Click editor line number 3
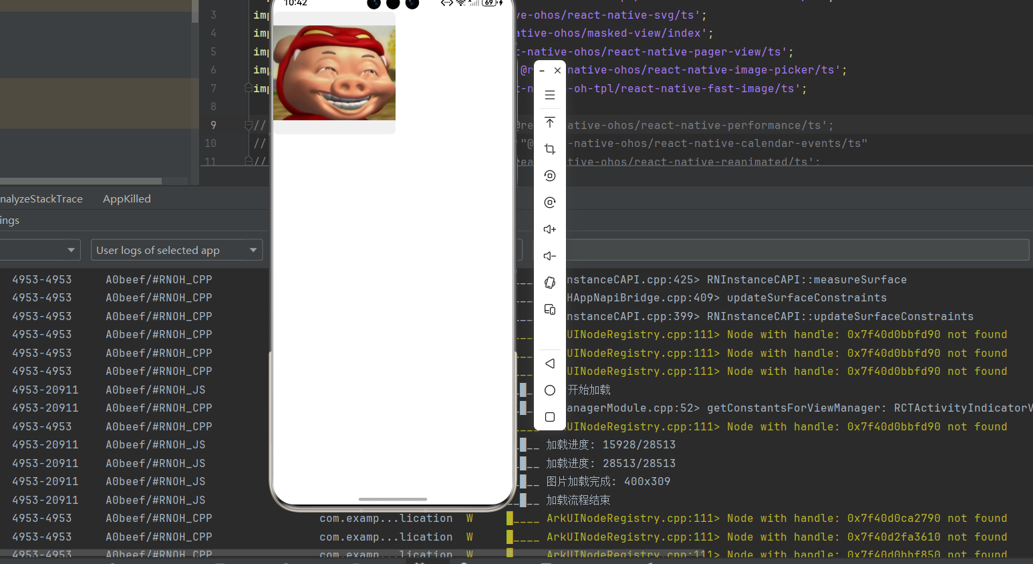 pyautogui.click(x=213, y=15)
